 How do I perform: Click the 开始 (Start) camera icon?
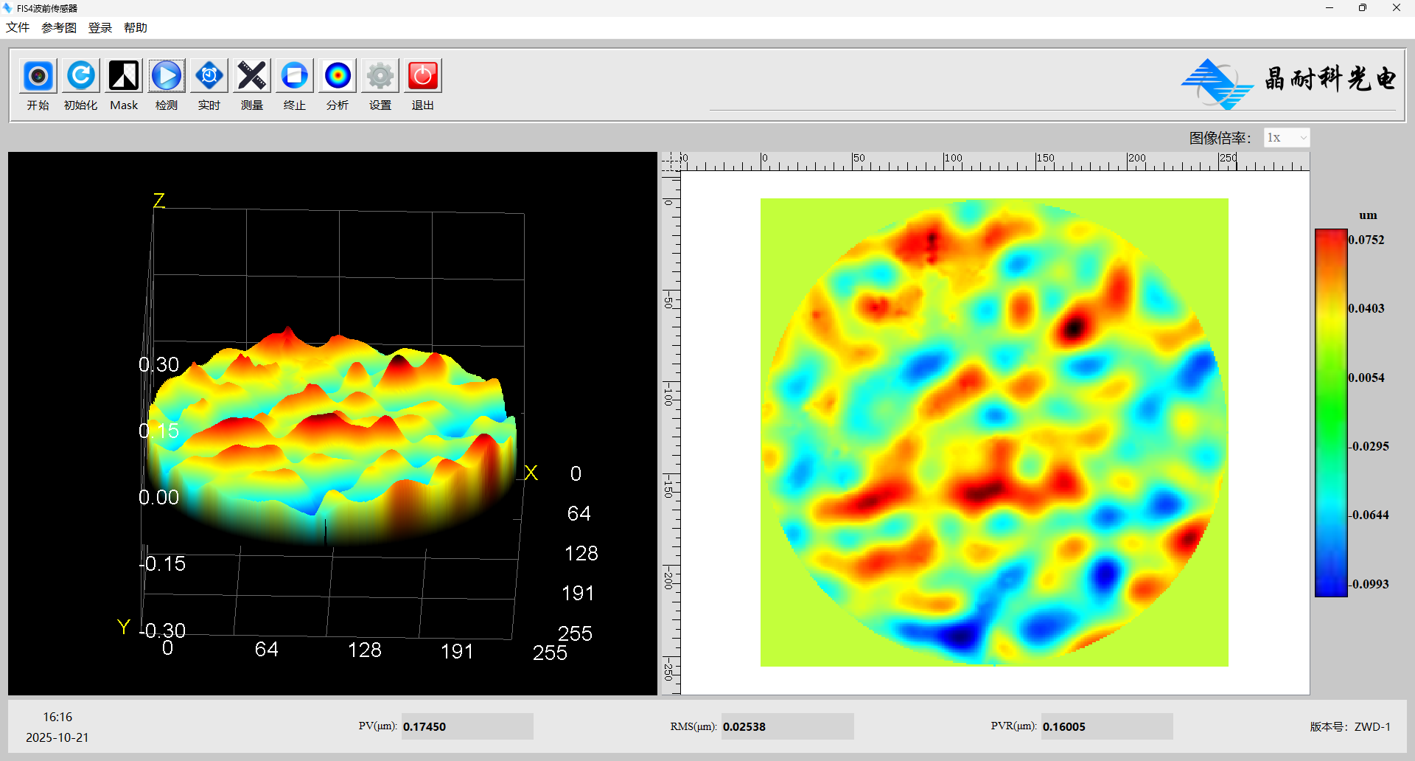(x=38, y=76)
